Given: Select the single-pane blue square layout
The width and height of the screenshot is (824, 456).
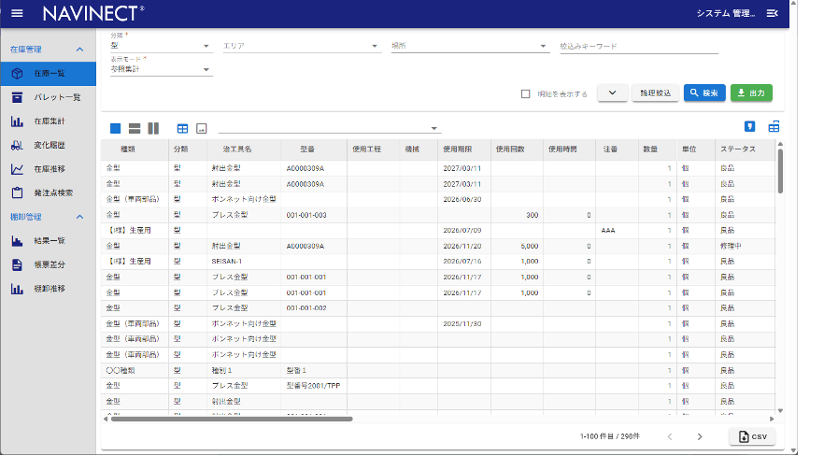Looking at the screenshot, I should (116, 128).
